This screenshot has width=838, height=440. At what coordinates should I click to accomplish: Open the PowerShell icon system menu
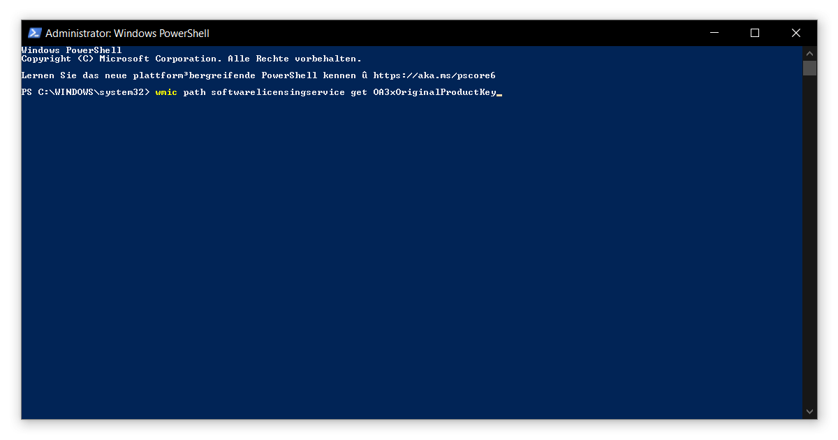coord(34,33)
